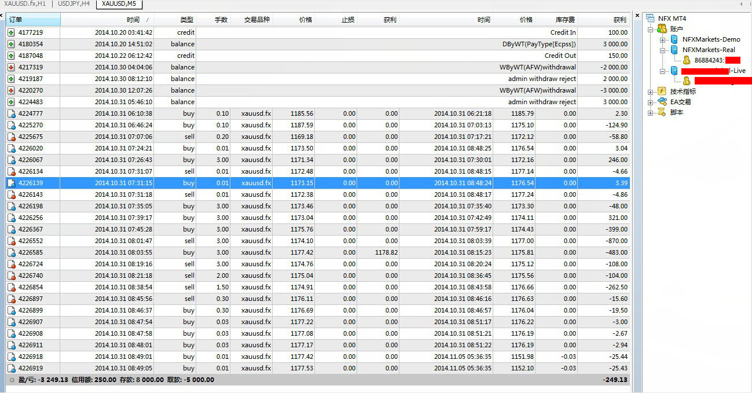Click balance icon of order 4219187

[x=11, y=79]
